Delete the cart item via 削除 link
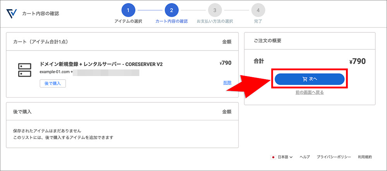This screenshot has width=387, height=171. (227, 83)
